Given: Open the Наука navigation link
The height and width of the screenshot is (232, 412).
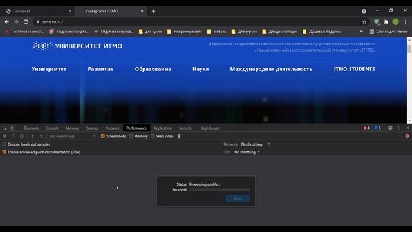Looking at the screenshot, I should click(200, 69).
